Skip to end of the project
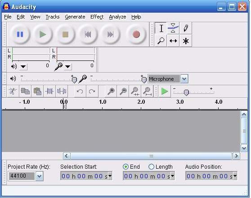This screenshot has height=198, width=251. (x=110, y=34)
